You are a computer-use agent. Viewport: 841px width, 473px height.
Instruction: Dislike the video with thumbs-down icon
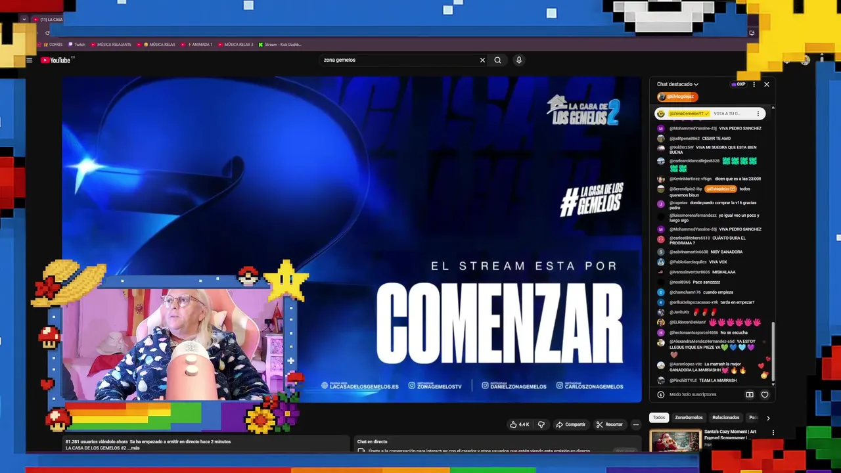541,424
